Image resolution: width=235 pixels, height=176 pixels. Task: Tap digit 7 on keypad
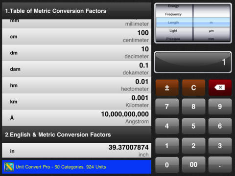pyautogui.click(x=167, y=107)
